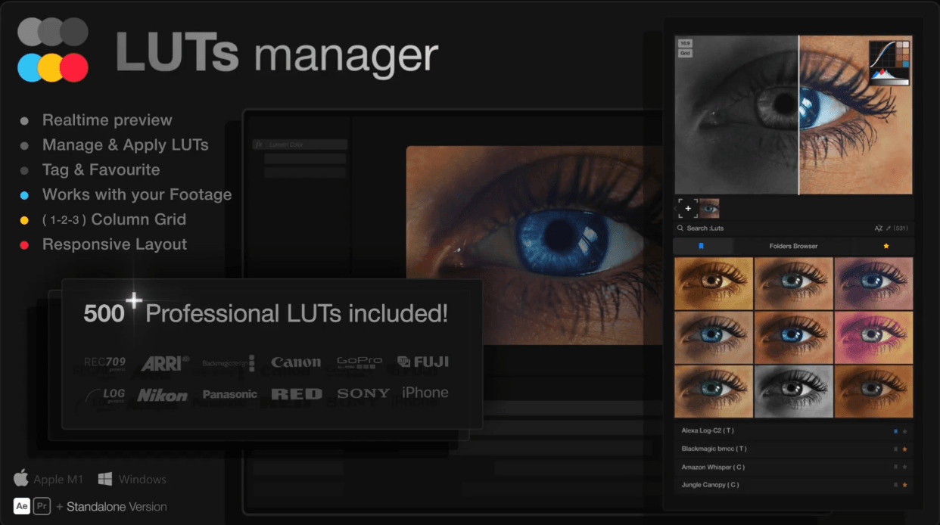Click the Panasonic logo
The height and width of the screenshot is (525, 940).
[x=230, y=394]
